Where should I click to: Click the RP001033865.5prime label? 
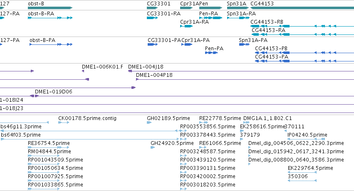tap(55, 185)
